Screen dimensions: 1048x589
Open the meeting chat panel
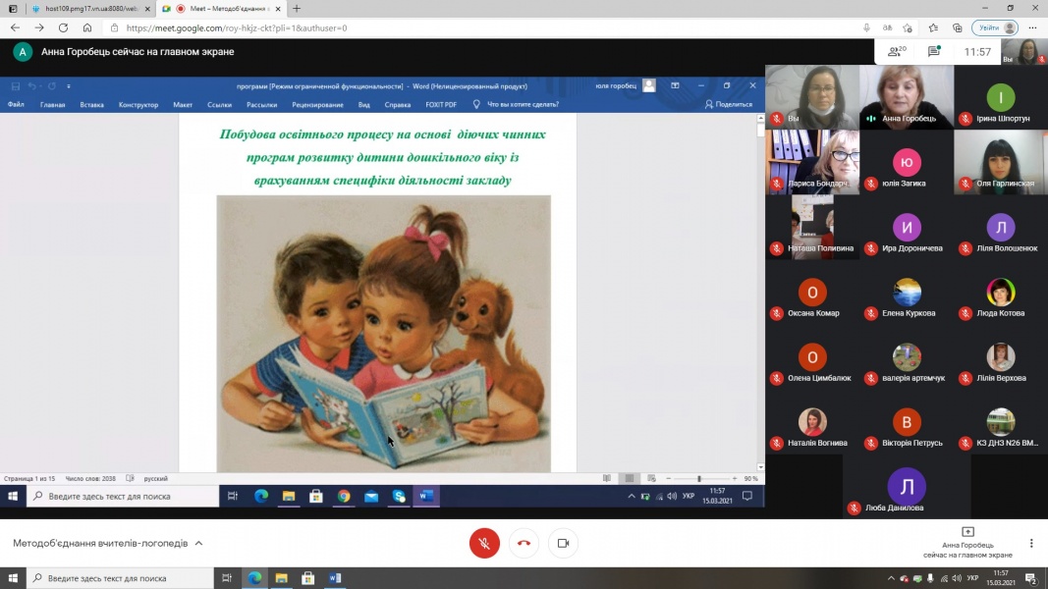(934, 51)
